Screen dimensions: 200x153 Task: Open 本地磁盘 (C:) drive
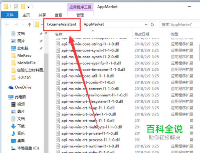pyautogui.click(x=28, y=148)
